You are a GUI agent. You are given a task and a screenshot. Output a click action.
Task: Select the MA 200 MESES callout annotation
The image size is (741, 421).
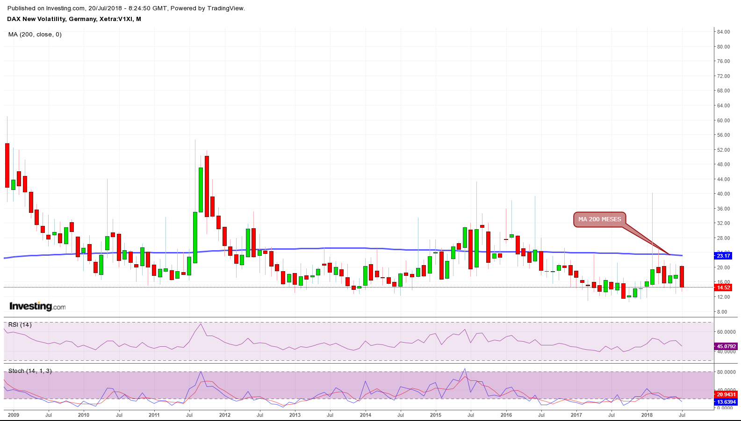[599, 219]
